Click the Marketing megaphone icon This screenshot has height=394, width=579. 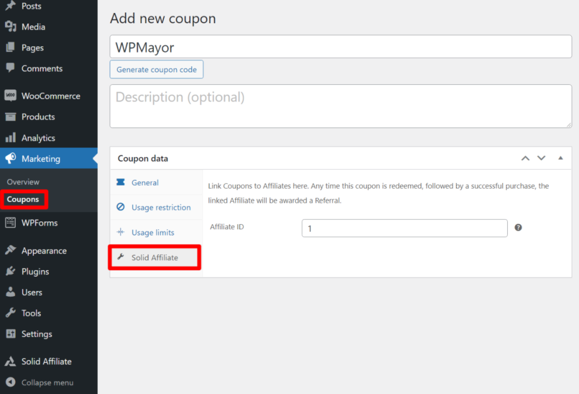(11, 158)
